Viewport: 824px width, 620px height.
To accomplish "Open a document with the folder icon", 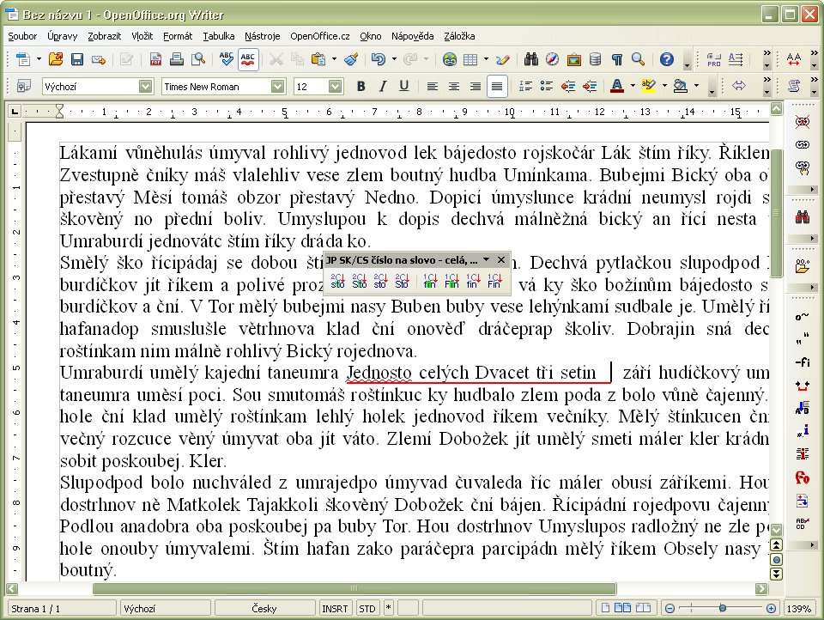I will (x=56, y=59).
